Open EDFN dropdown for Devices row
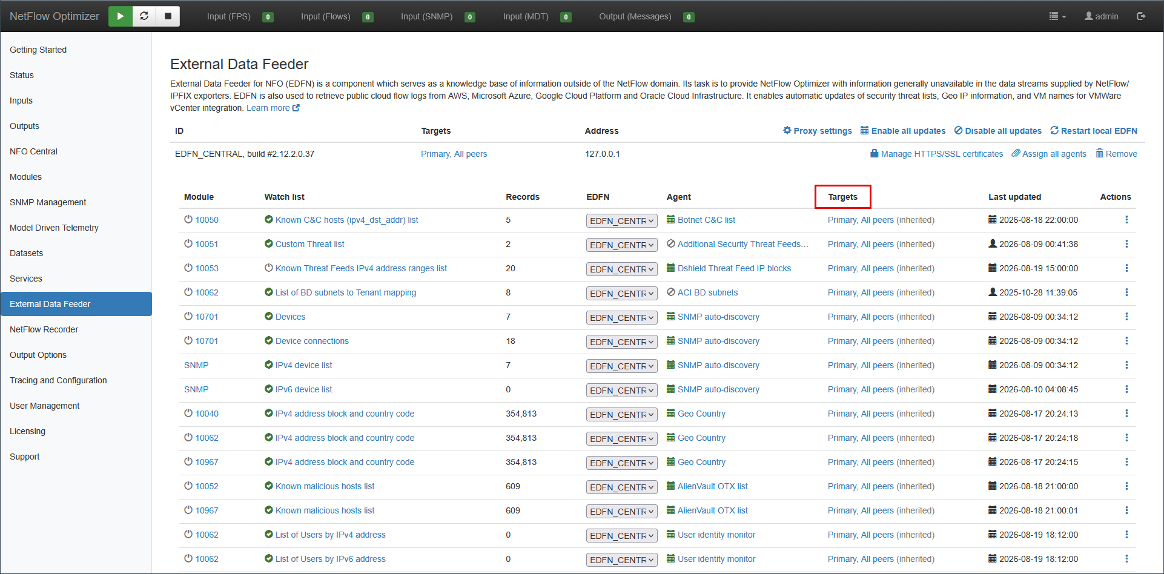This screenshot has height=574, width=1164. 622,318
